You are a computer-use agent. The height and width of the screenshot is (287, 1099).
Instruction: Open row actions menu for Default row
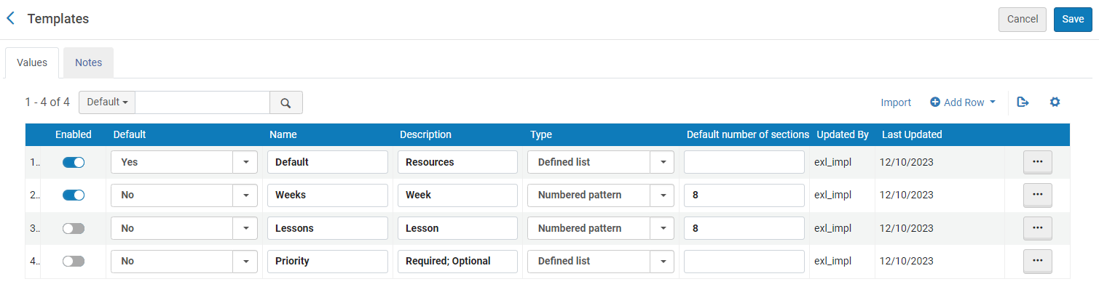coord(1038,162)
